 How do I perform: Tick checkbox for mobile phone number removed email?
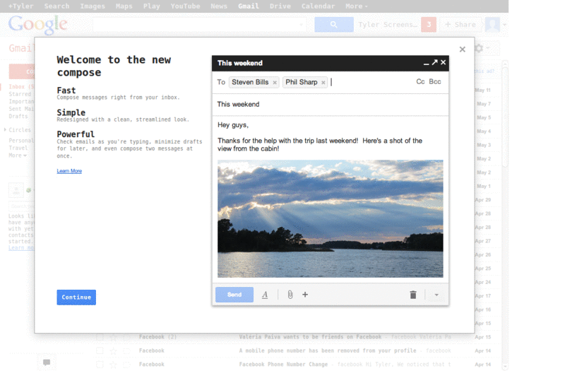100,351
